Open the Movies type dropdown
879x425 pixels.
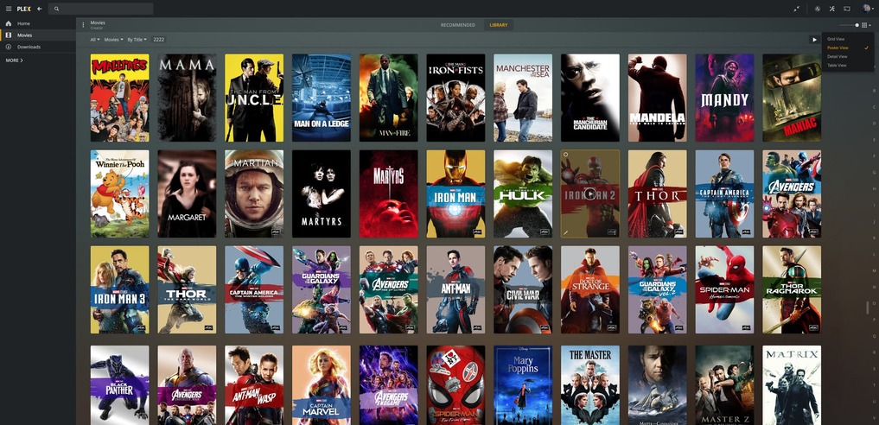pos(112,40)
